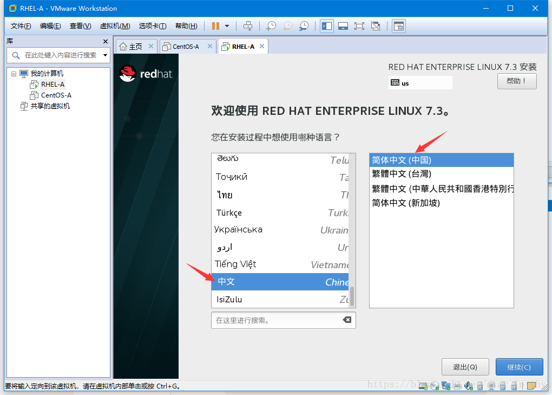552x395 pixels.
Task: Select Tiếng Việt in the language list
Action: click(280, 264)
